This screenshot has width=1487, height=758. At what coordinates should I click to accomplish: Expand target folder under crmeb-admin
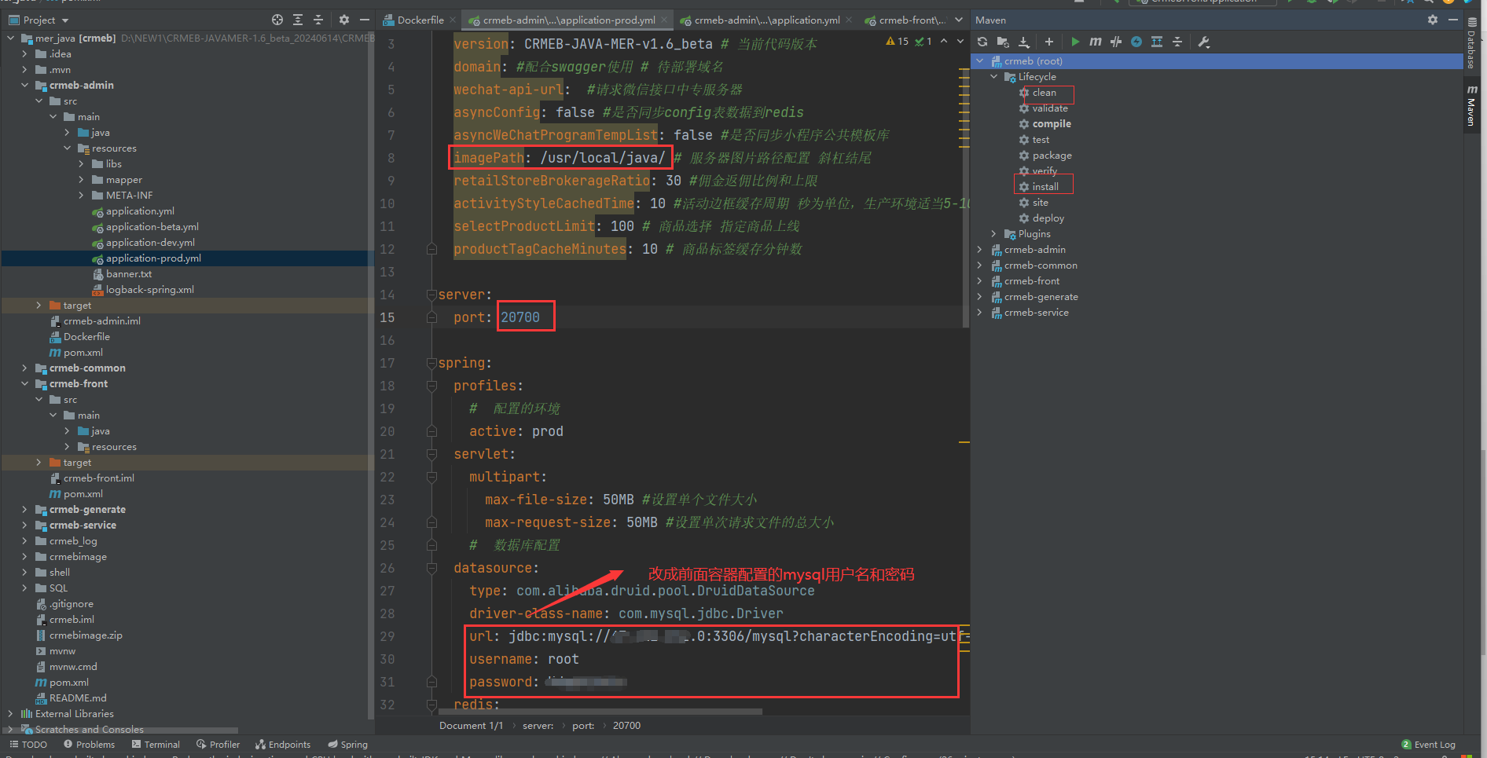point(39,306)
